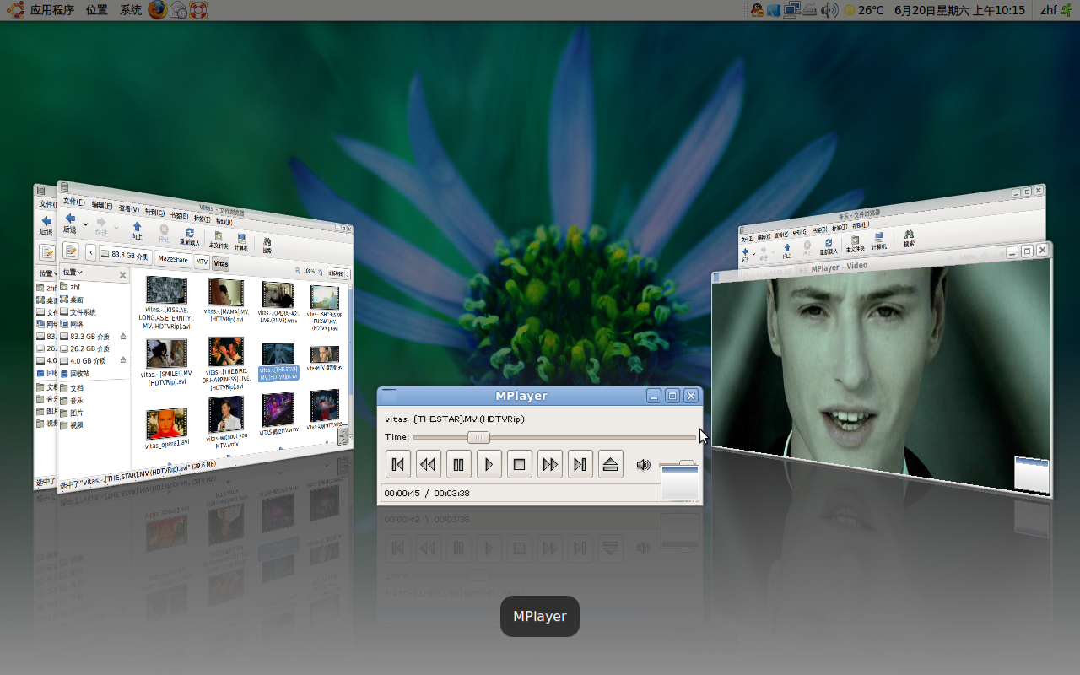Click the path-scroll left chevron in Vitas window
1080x675 pixels.
90,252
